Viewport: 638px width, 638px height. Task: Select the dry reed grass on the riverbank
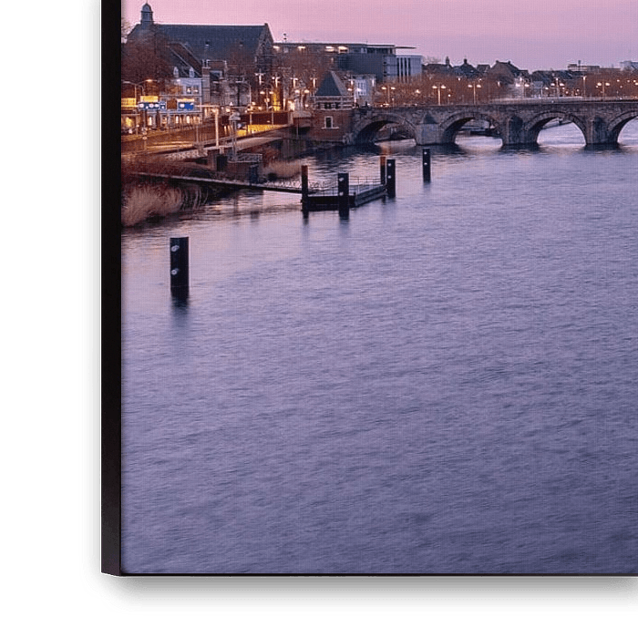[x=150, y=202]
